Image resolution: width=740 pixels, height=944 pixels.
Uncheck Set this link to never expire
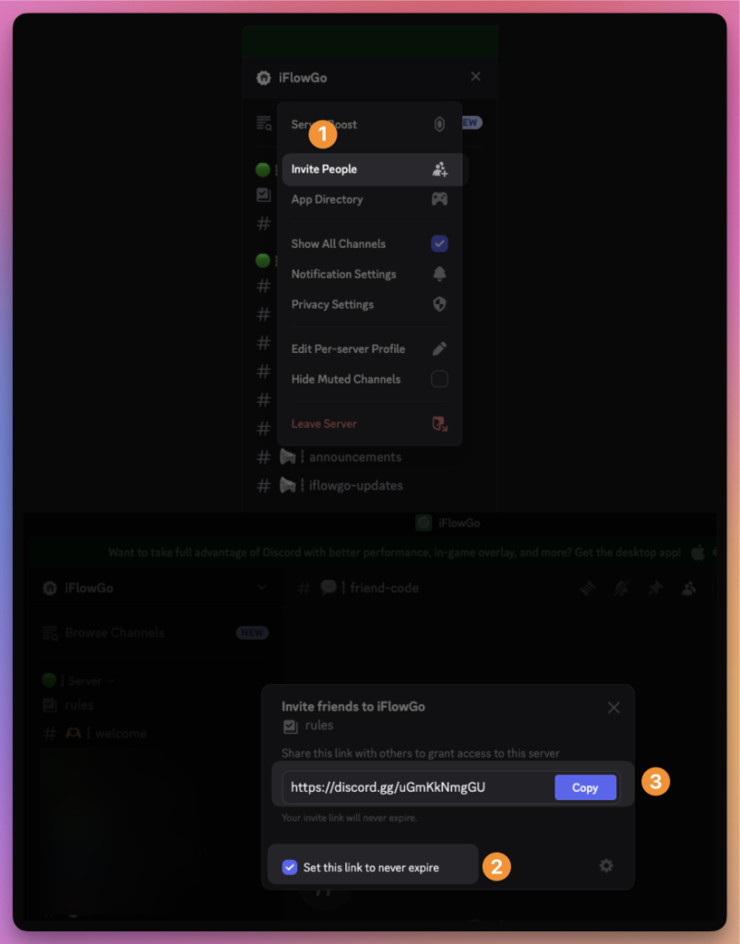[x=290, y=867]
